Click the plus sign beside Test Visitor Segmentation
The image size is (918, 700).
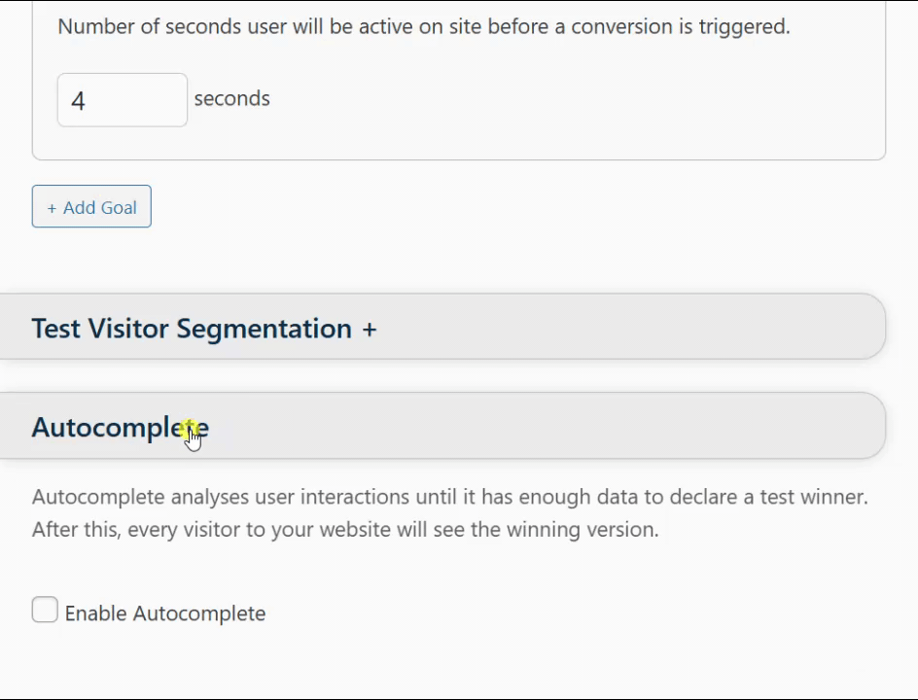click(x=370, y=329)
